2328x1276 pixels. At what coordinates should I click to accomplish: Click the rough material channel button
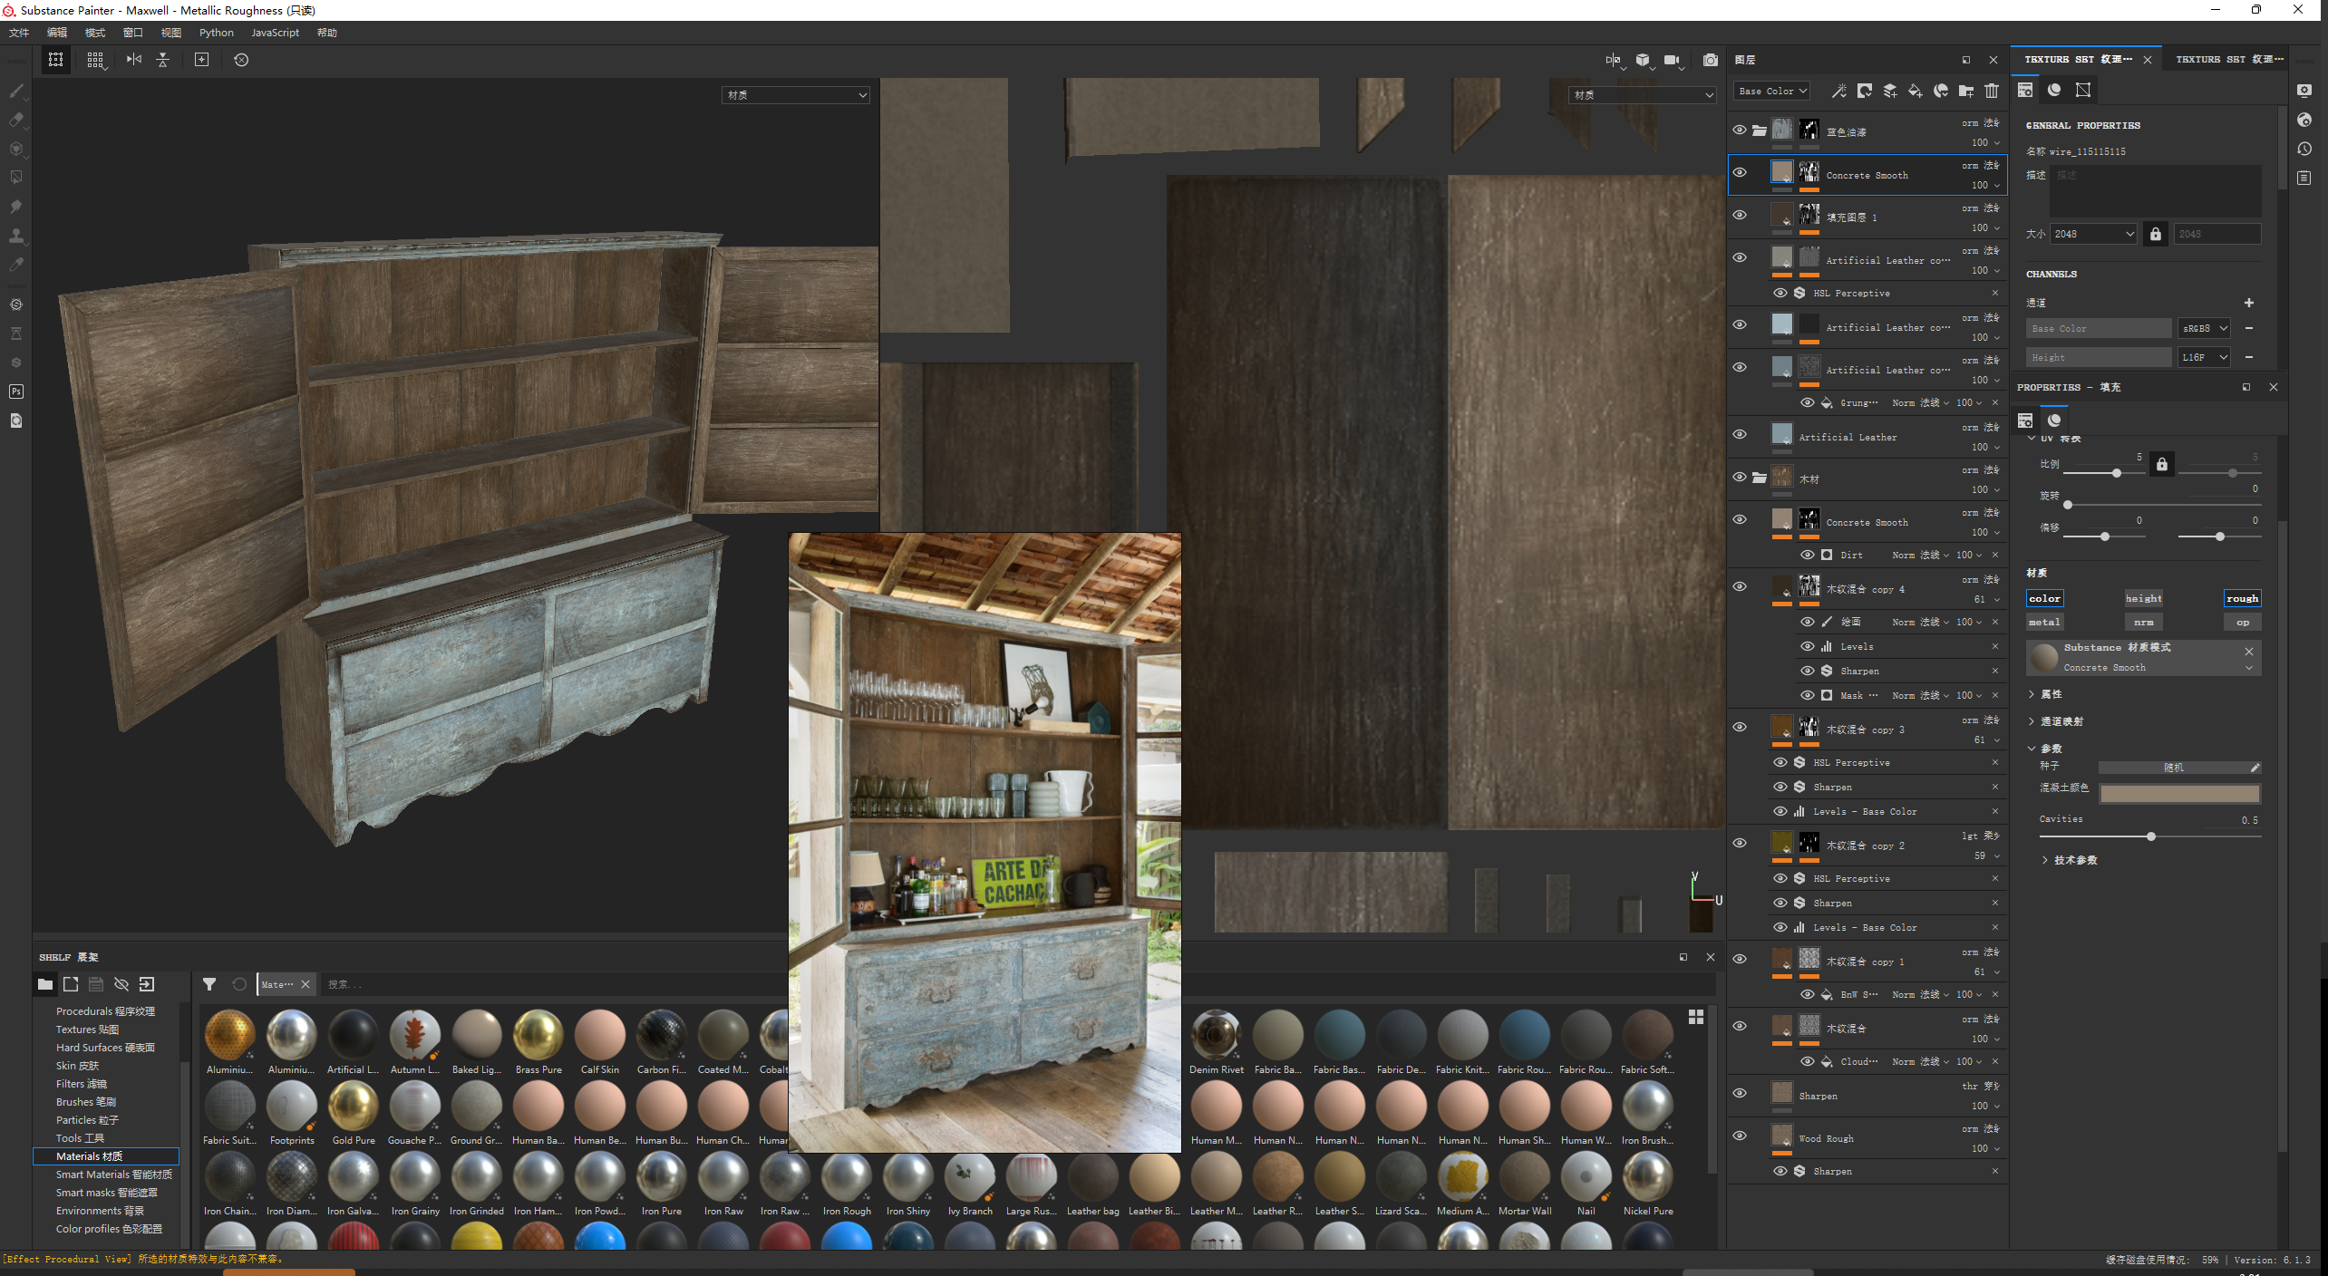2241,598
